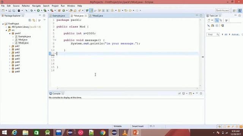Screen dimensions: 243x136
Task: Click the External Tools run icon
Action: pyautogui.click(x=52, y=11)
